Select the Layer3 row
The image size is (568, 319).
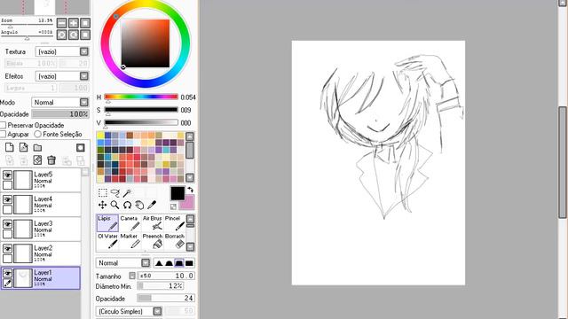pyautogui.click(x=41, y=229)
